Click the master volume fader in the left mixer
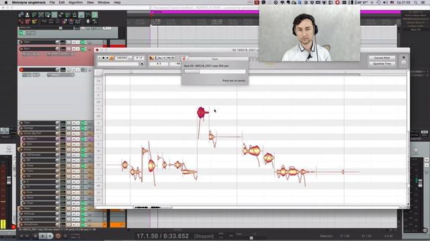Viewport: 430px width, 241px height. click(x=9, y=180)
